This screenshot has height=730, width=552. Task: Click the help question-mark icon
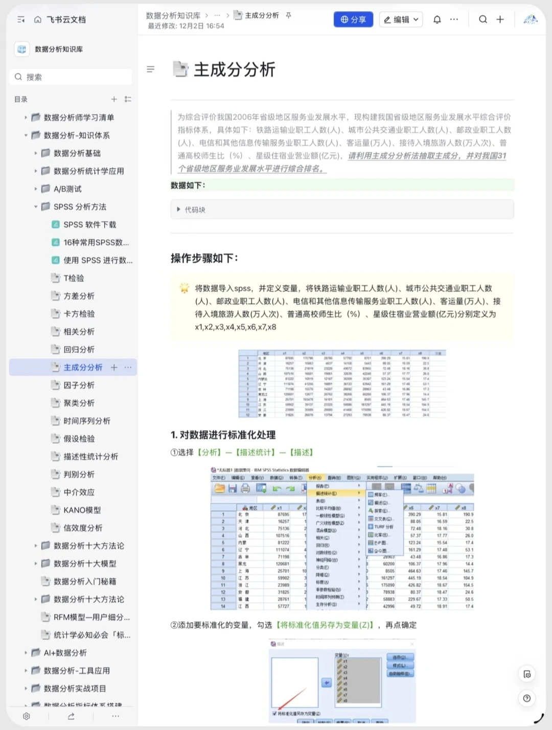527,698
